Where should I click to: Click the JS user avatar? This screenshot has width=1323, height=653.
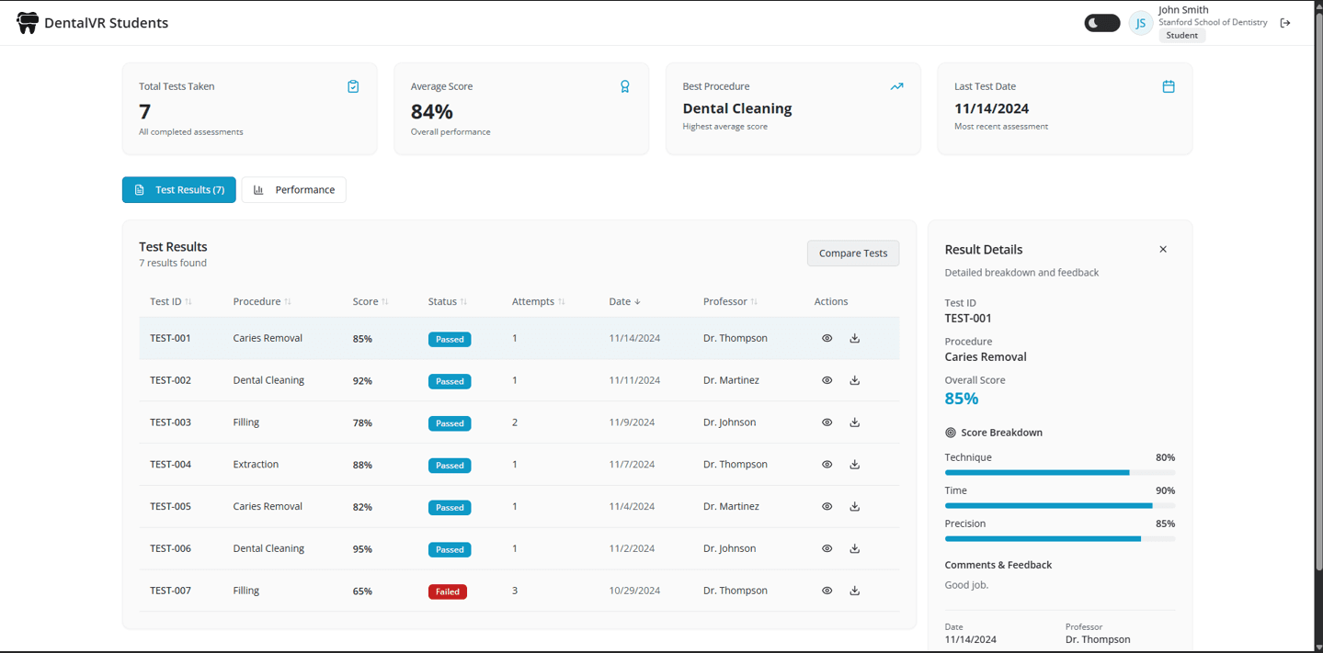(x=1140, y=23)
